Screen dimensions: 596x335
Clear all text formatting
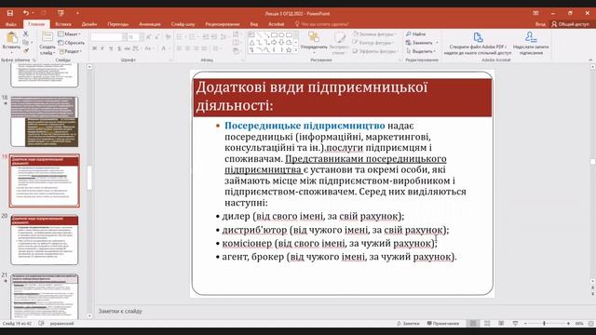168,37
